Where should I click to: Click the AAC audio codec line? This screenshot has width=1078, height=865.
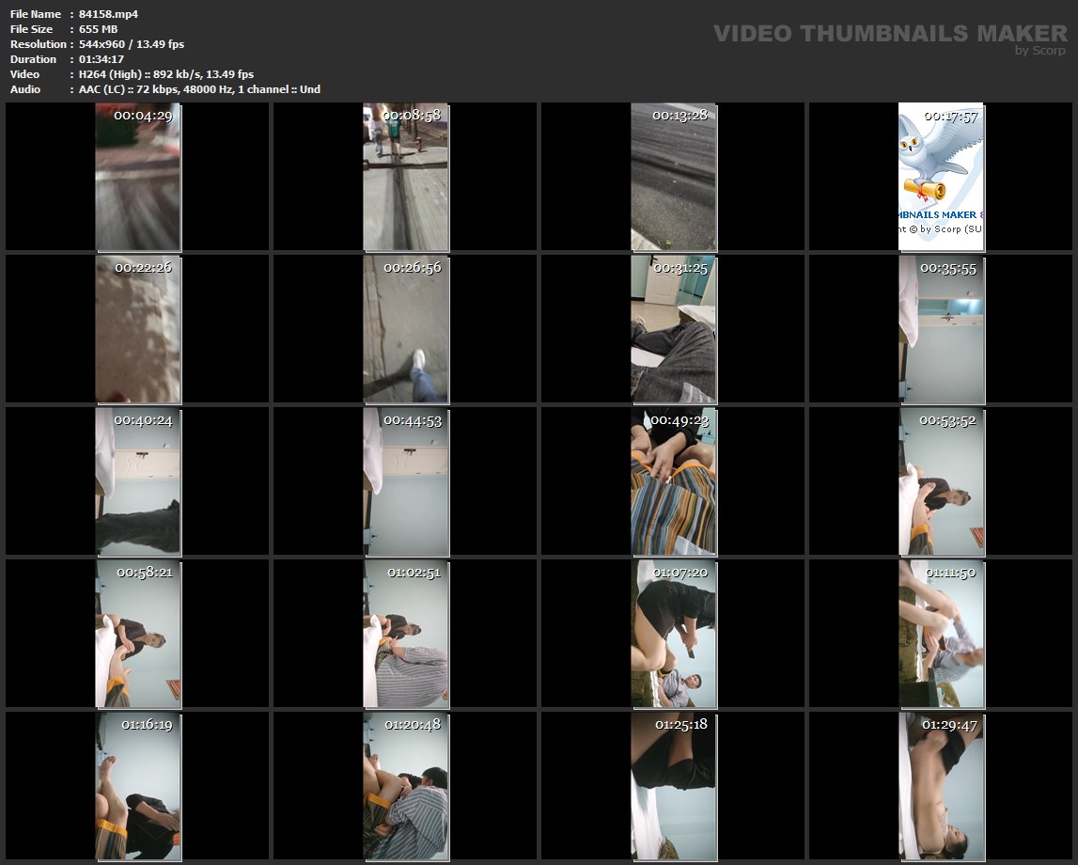(199, 89)
